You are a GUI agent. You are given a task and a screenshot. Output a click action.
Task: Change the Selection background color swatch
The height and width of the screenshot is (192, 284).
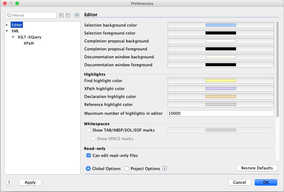click(x=220, y=25)
